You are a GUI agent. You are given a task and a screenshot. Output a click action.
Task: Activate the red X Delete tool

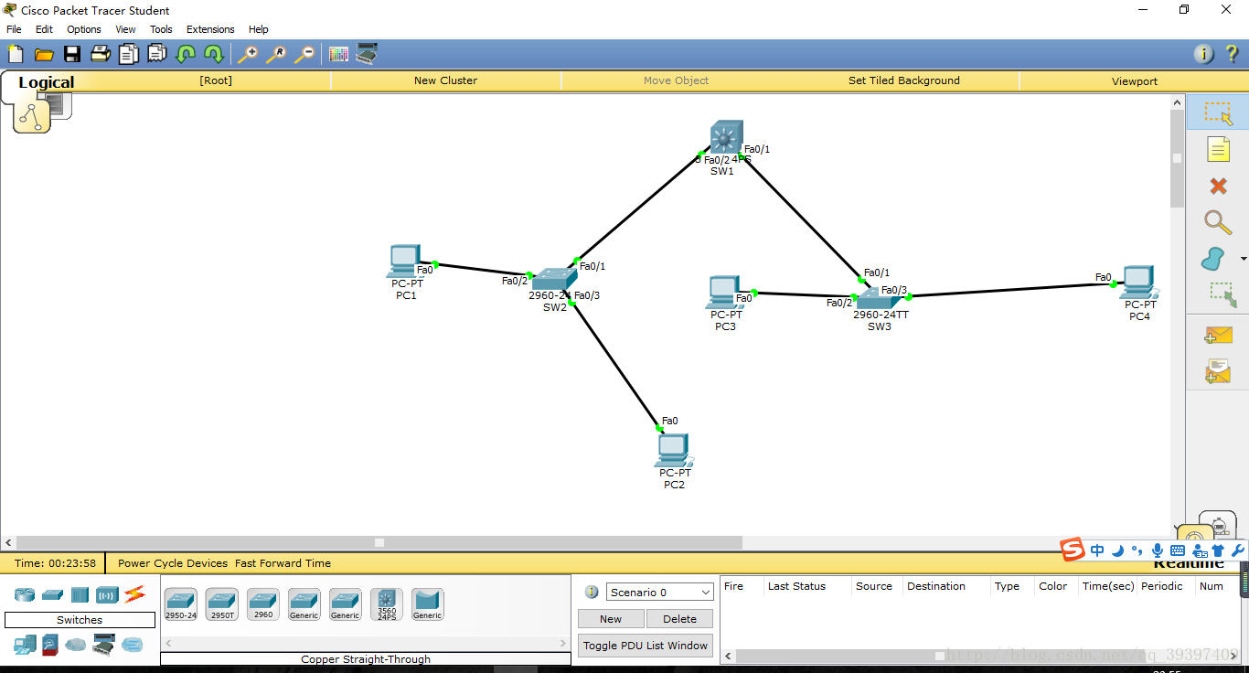tap(1218, 186)
